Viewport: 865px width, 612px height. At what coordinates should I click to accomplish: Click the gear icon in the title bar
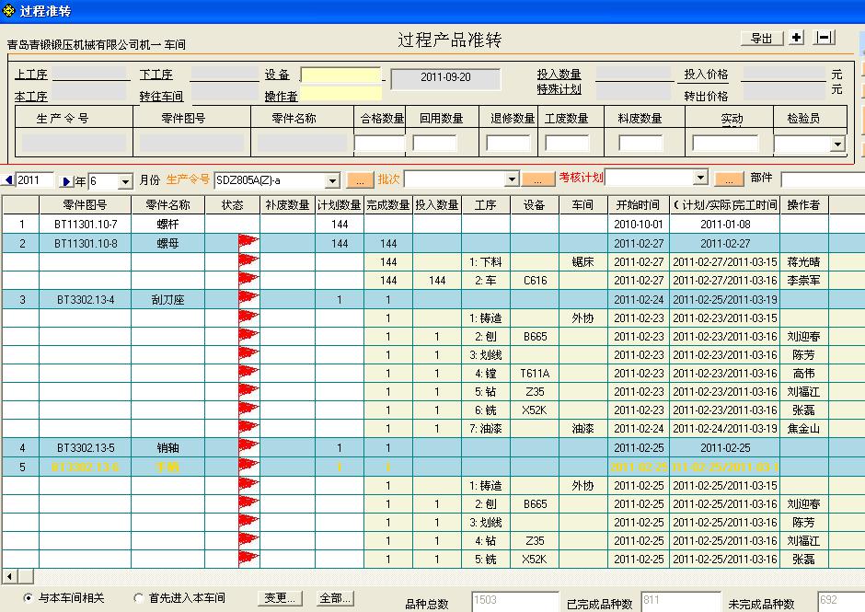coord(9,9)
